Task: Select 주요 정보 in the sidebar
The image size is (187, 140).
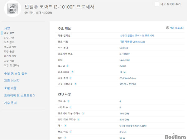Action: [9, 33]
